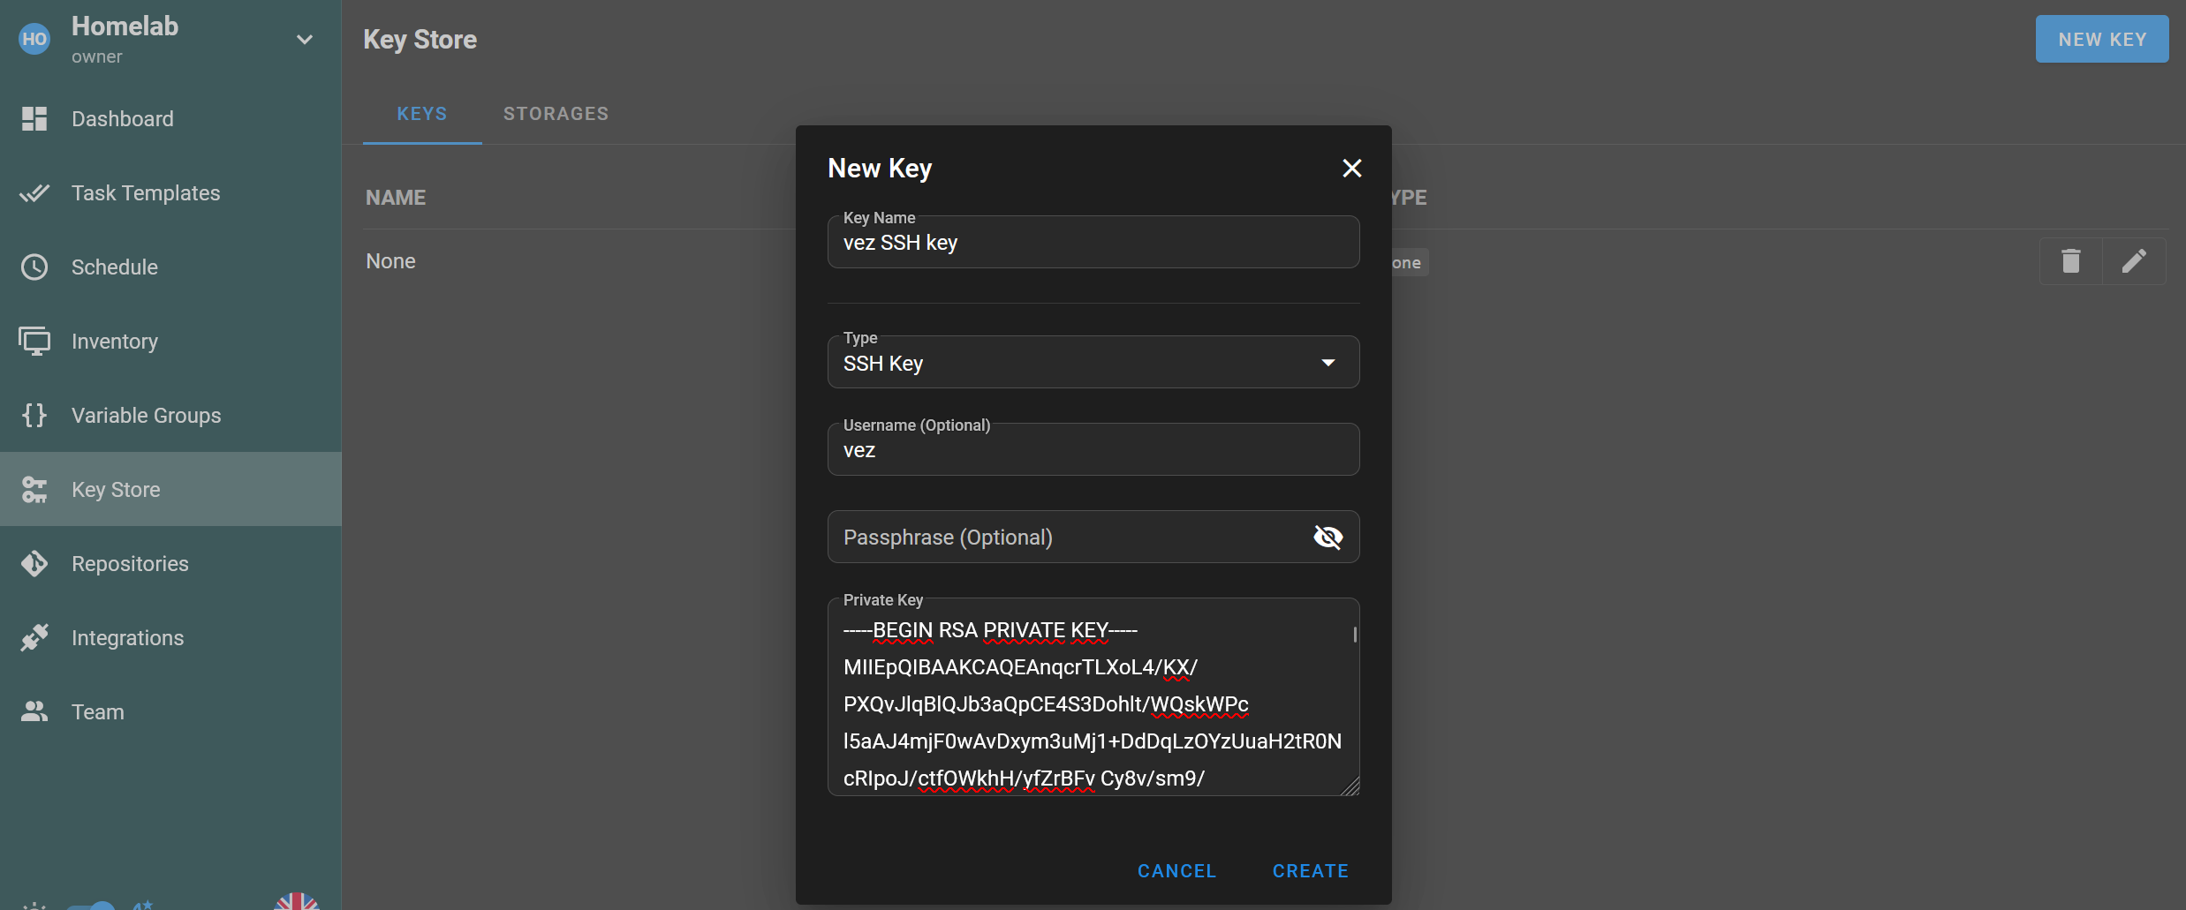Image resolution: width=2186 pixels, height=910 pixels.
Task: Open Dashboard from the sidebar
Action: (122, 119)
